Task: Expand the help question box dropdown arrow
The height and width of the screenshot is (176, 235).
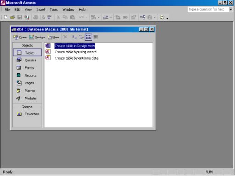Action: [x=231, y=9]
